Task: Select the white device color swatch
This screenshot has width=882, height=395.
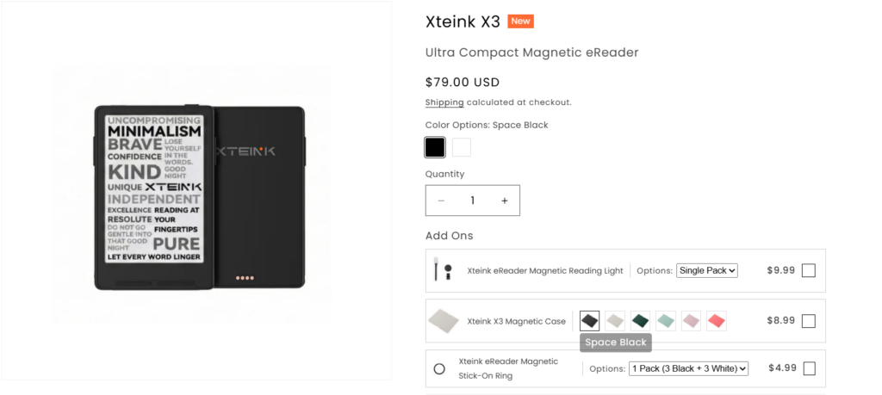Action: click(x=462, y=147)
